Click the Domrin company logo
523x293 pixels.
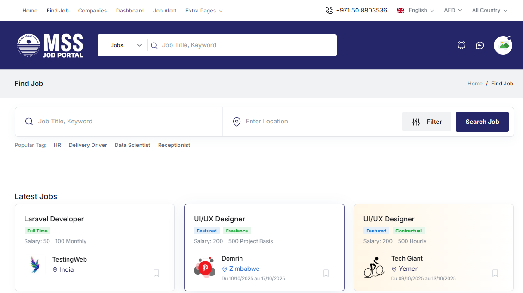click(204, 268)
